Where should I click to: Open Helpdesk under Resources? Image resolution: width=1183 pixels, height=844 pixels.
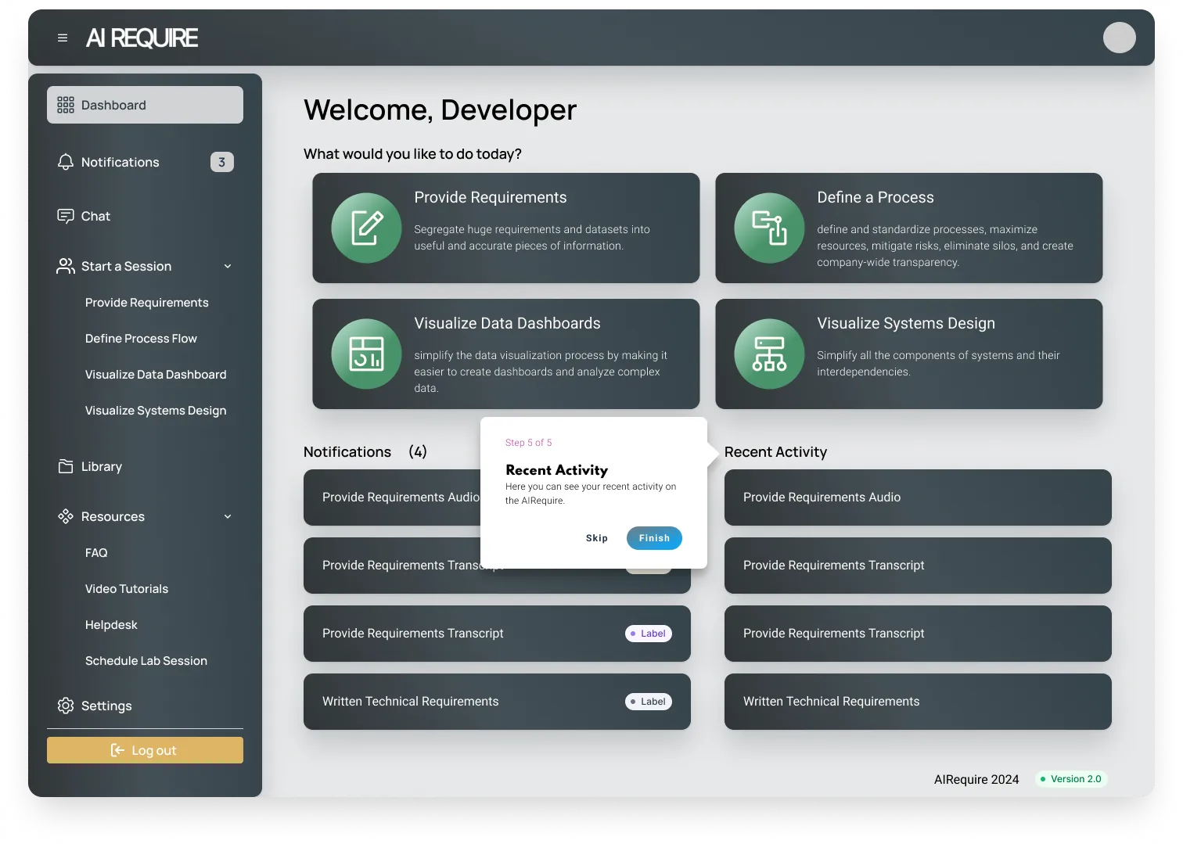click(x=111, y=625)
